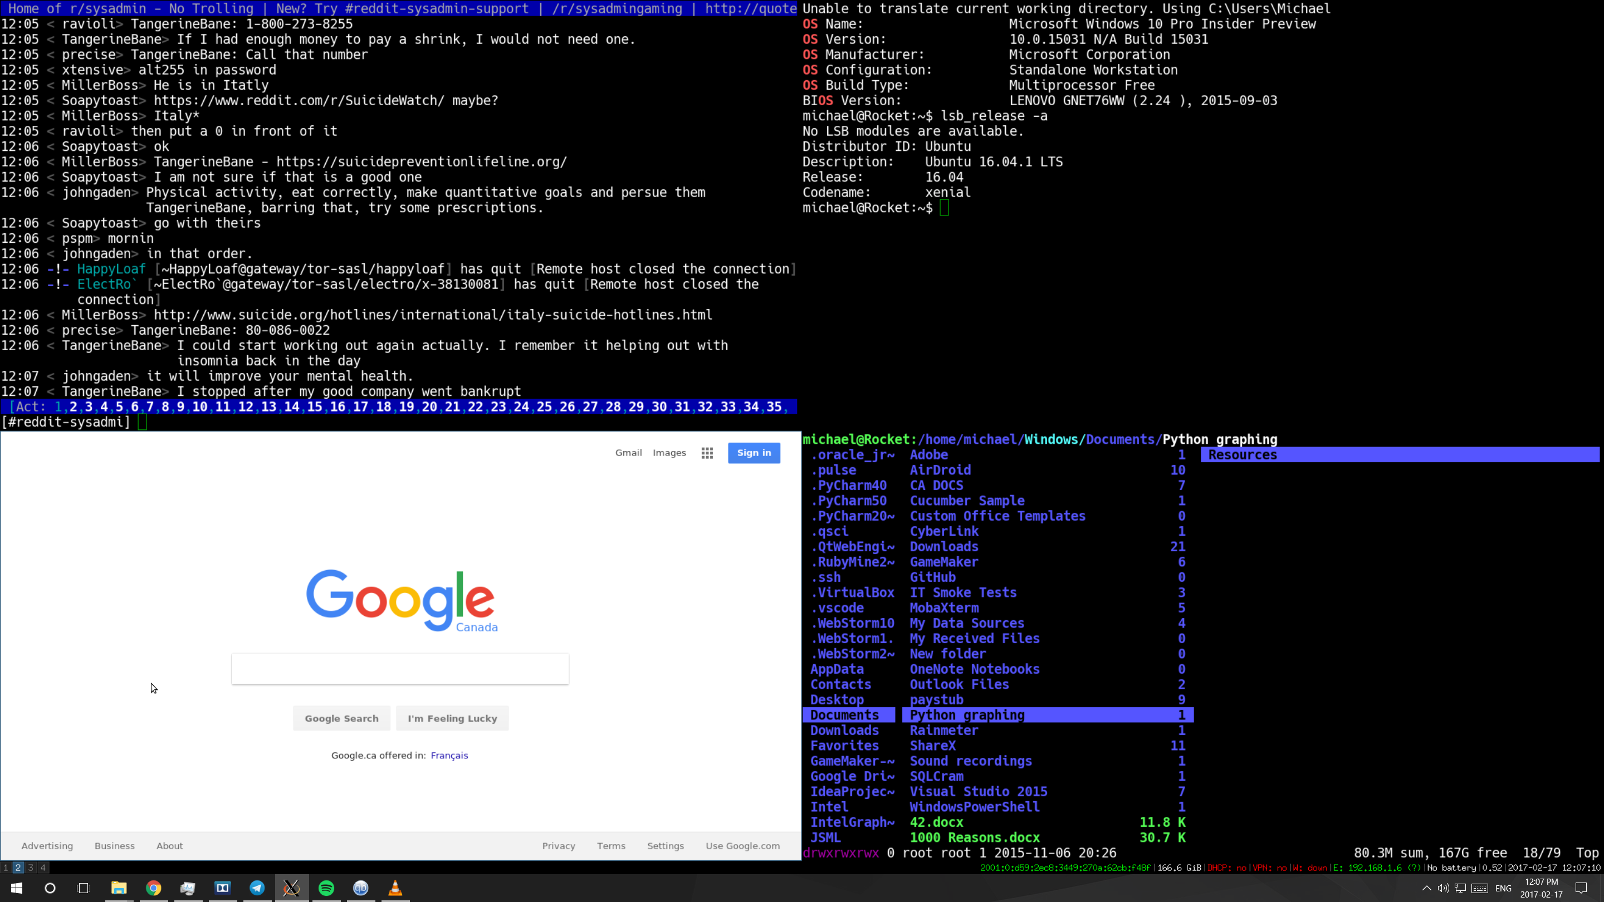Click the Google logo
Viewport: 1604px width, 902px height.
[x=402, y=600]
